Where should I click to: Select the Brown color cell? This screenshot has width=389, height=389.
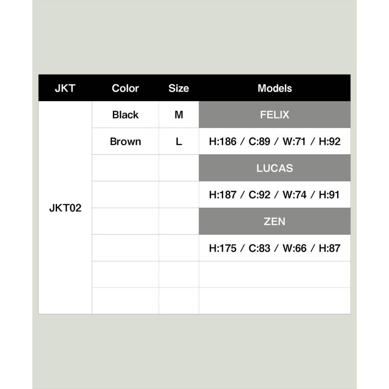(125, 141)
